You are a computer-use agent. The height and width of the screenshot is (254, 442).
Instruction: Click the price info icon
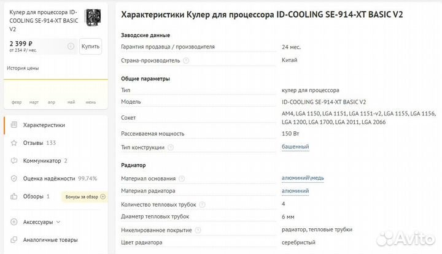coord(71,46)
